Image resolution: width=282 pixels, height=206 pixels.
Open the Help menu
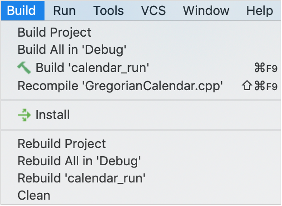(x=260, y=10)
